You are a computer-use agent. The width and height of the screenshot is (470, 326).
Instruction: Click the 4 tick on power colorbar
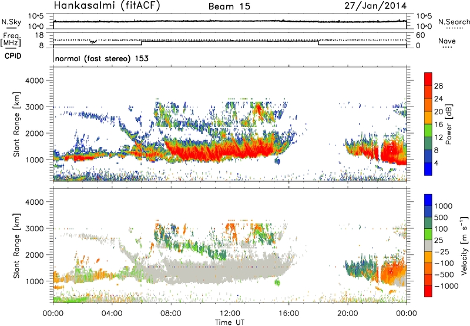(436, 163)
